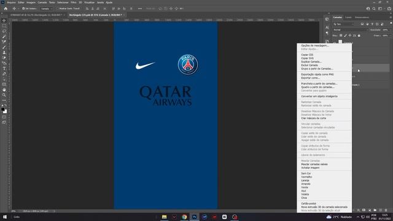The image size is (393, 221).
Task: Toggle the Auto-Select checkbox
Action: pos(23,9)
